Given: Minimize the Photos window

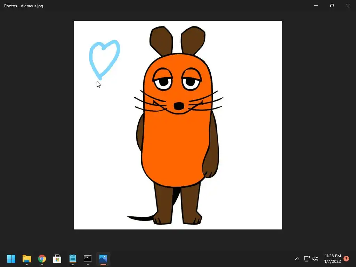Looking at the screenshot, I should 316,6.
